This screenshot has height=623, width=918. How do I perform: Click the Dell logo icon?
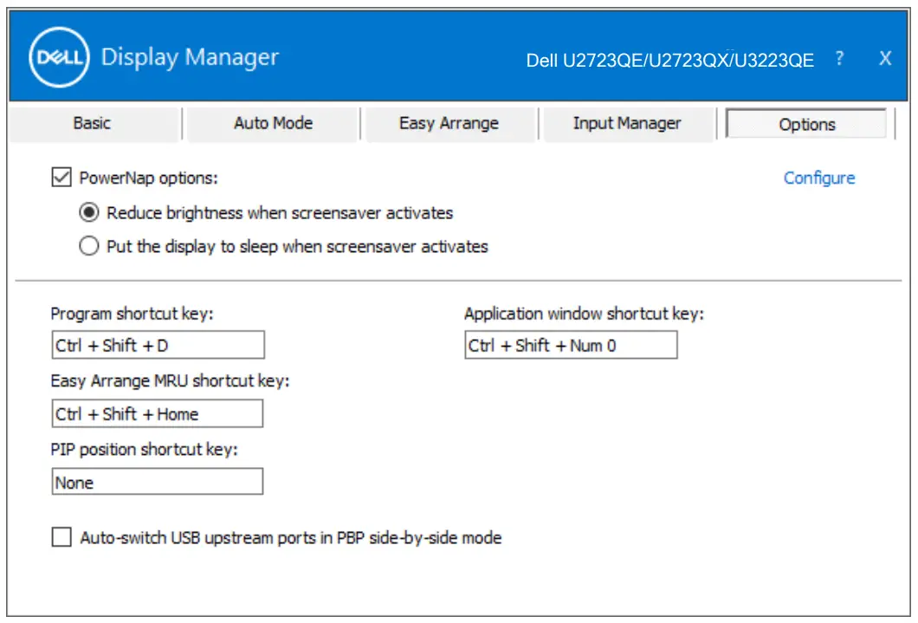[x=61, y=58]
